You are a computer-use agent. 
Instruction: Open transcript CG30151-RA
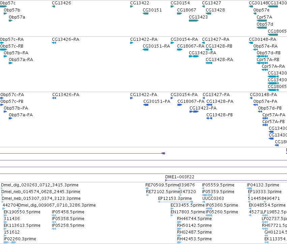point(156,46)
